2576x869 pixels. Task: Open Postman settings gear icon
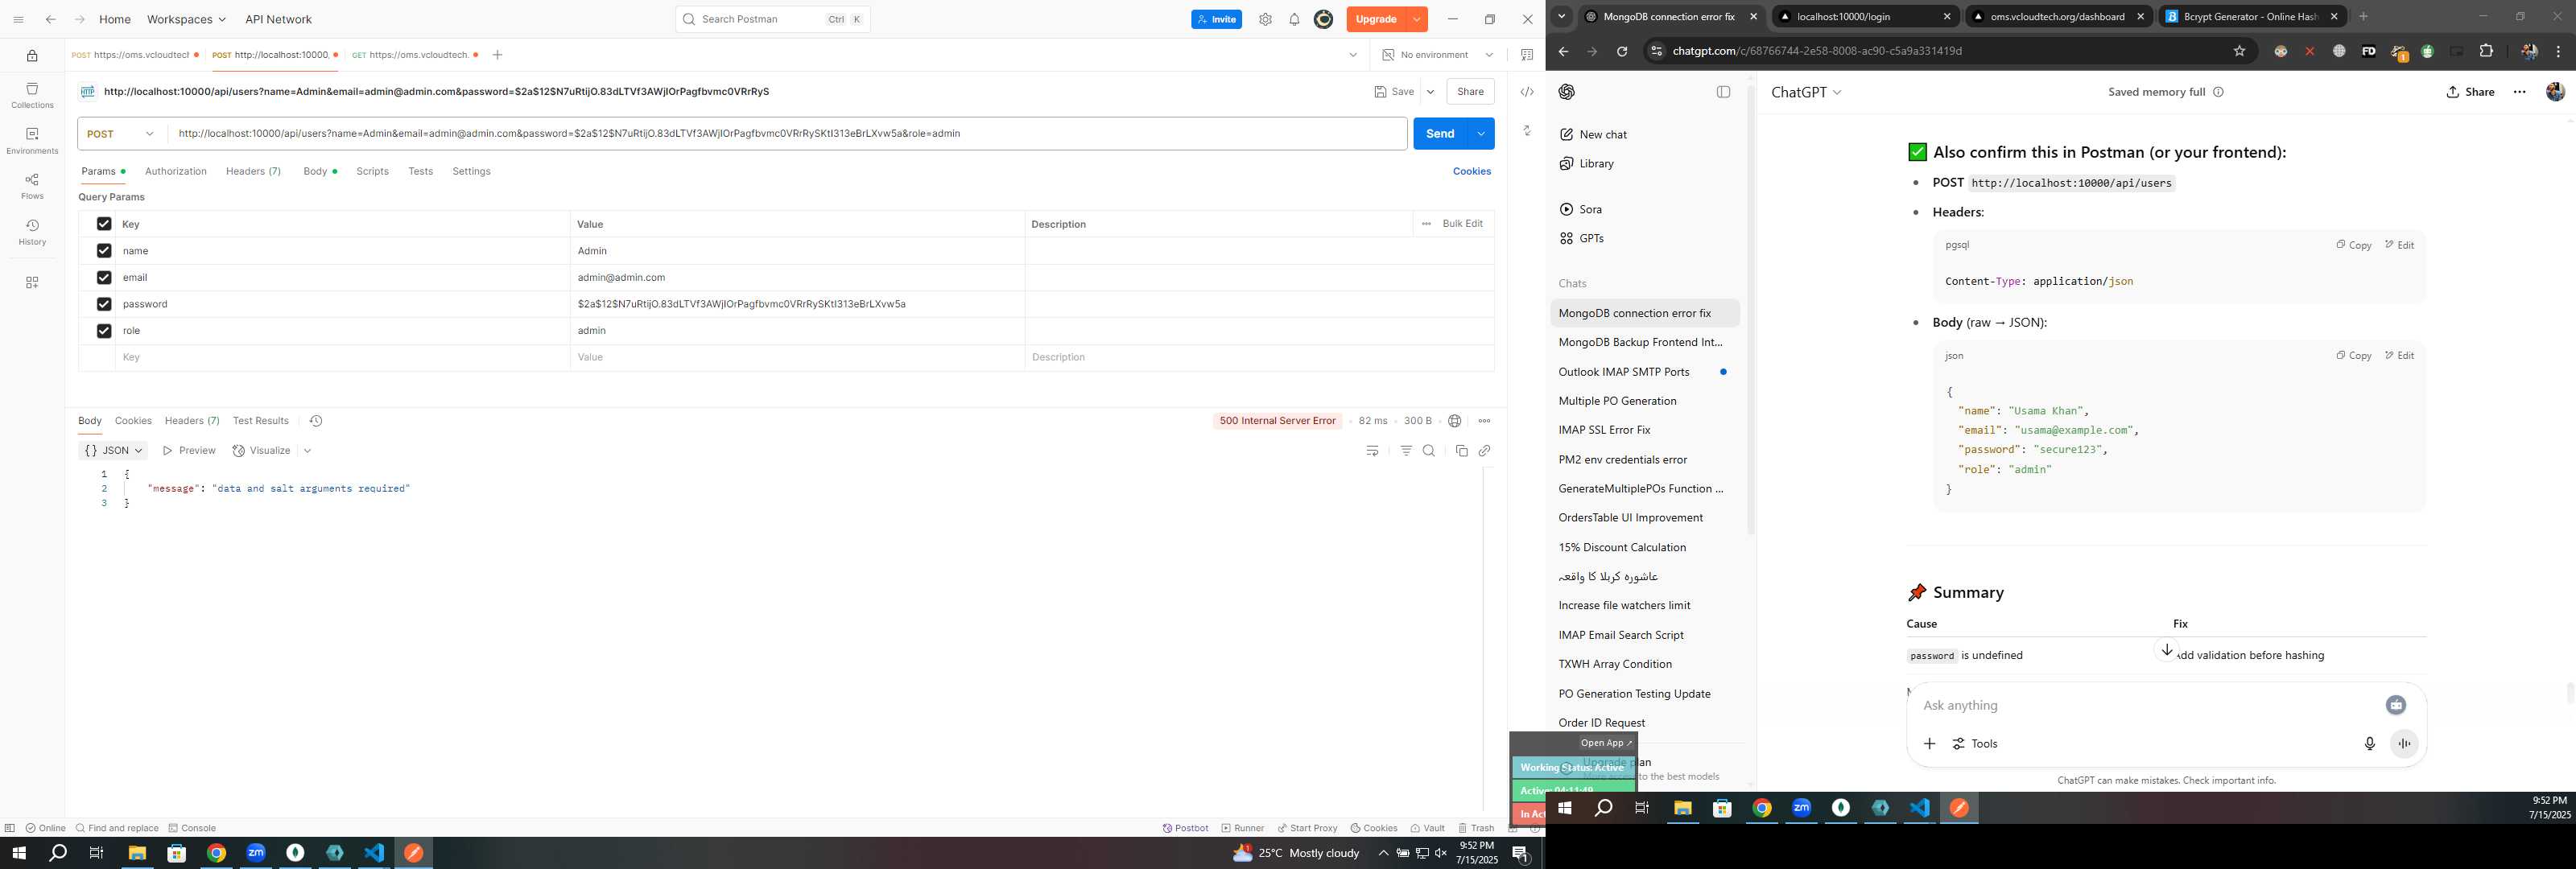pyautogui.click(x=1265, y=19)
